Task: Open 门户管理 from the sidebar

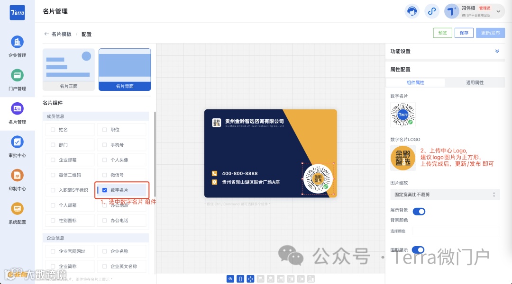Action: pyautogui.click(x=18, y=80)
